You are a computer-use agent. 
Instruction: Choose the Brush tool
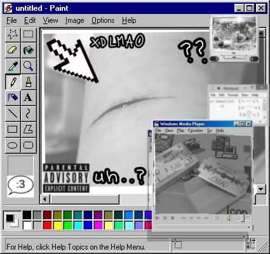coord(29,82)
